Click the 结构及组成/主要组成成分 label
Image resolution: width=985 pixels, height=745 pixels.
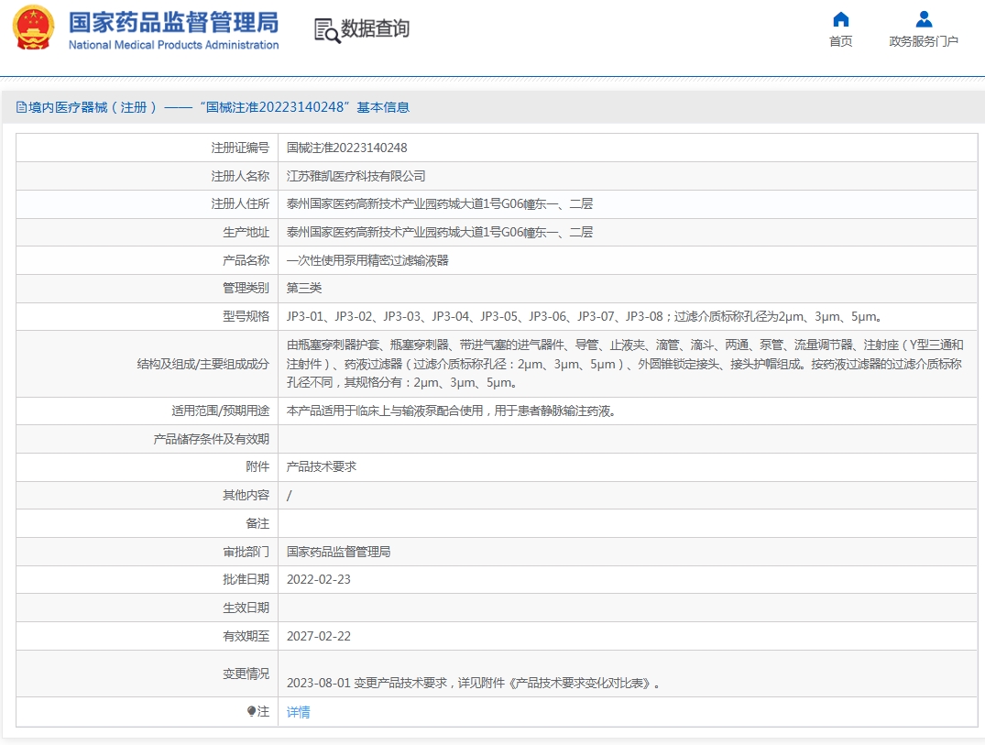202,364
